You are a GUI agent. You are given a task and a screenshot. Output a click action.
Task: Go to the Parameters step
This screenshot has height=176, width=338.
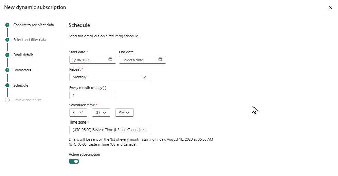pyautogui.click(x=22, y=70)
